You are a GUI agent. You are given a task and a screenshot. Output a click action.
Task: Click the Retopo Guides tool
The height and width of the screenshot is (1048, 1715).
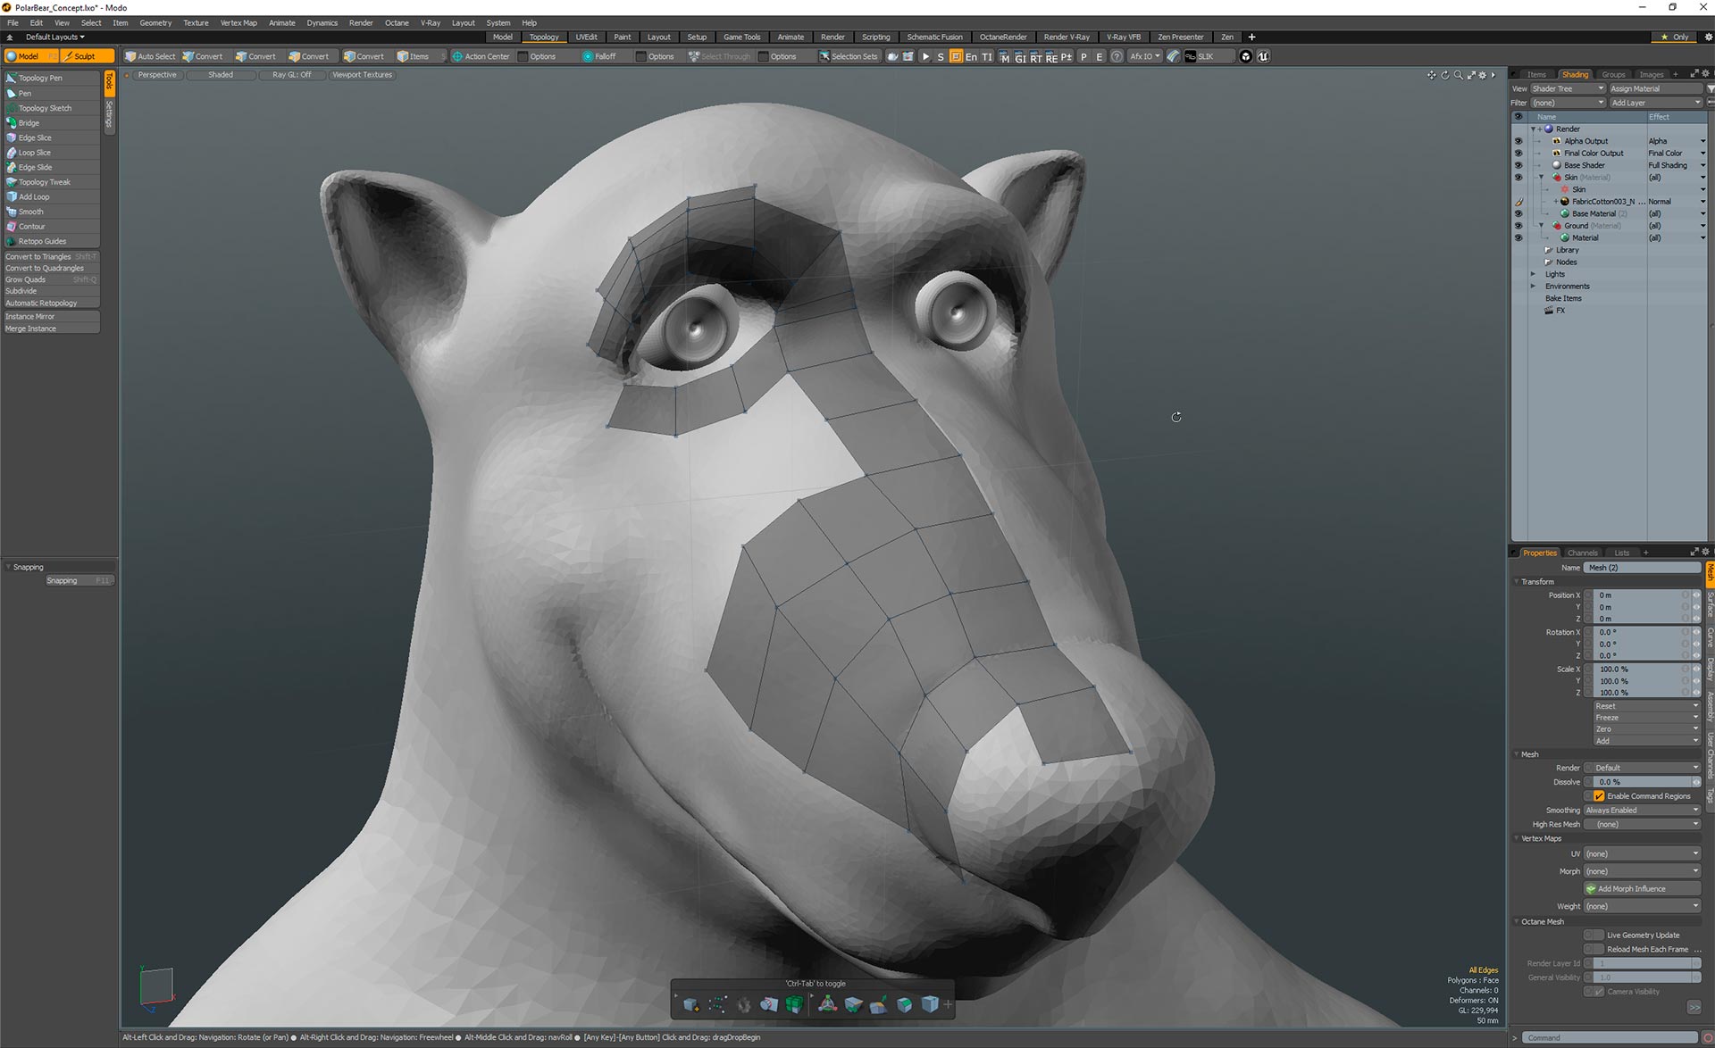pyautogui.click(x=42, y=241)
